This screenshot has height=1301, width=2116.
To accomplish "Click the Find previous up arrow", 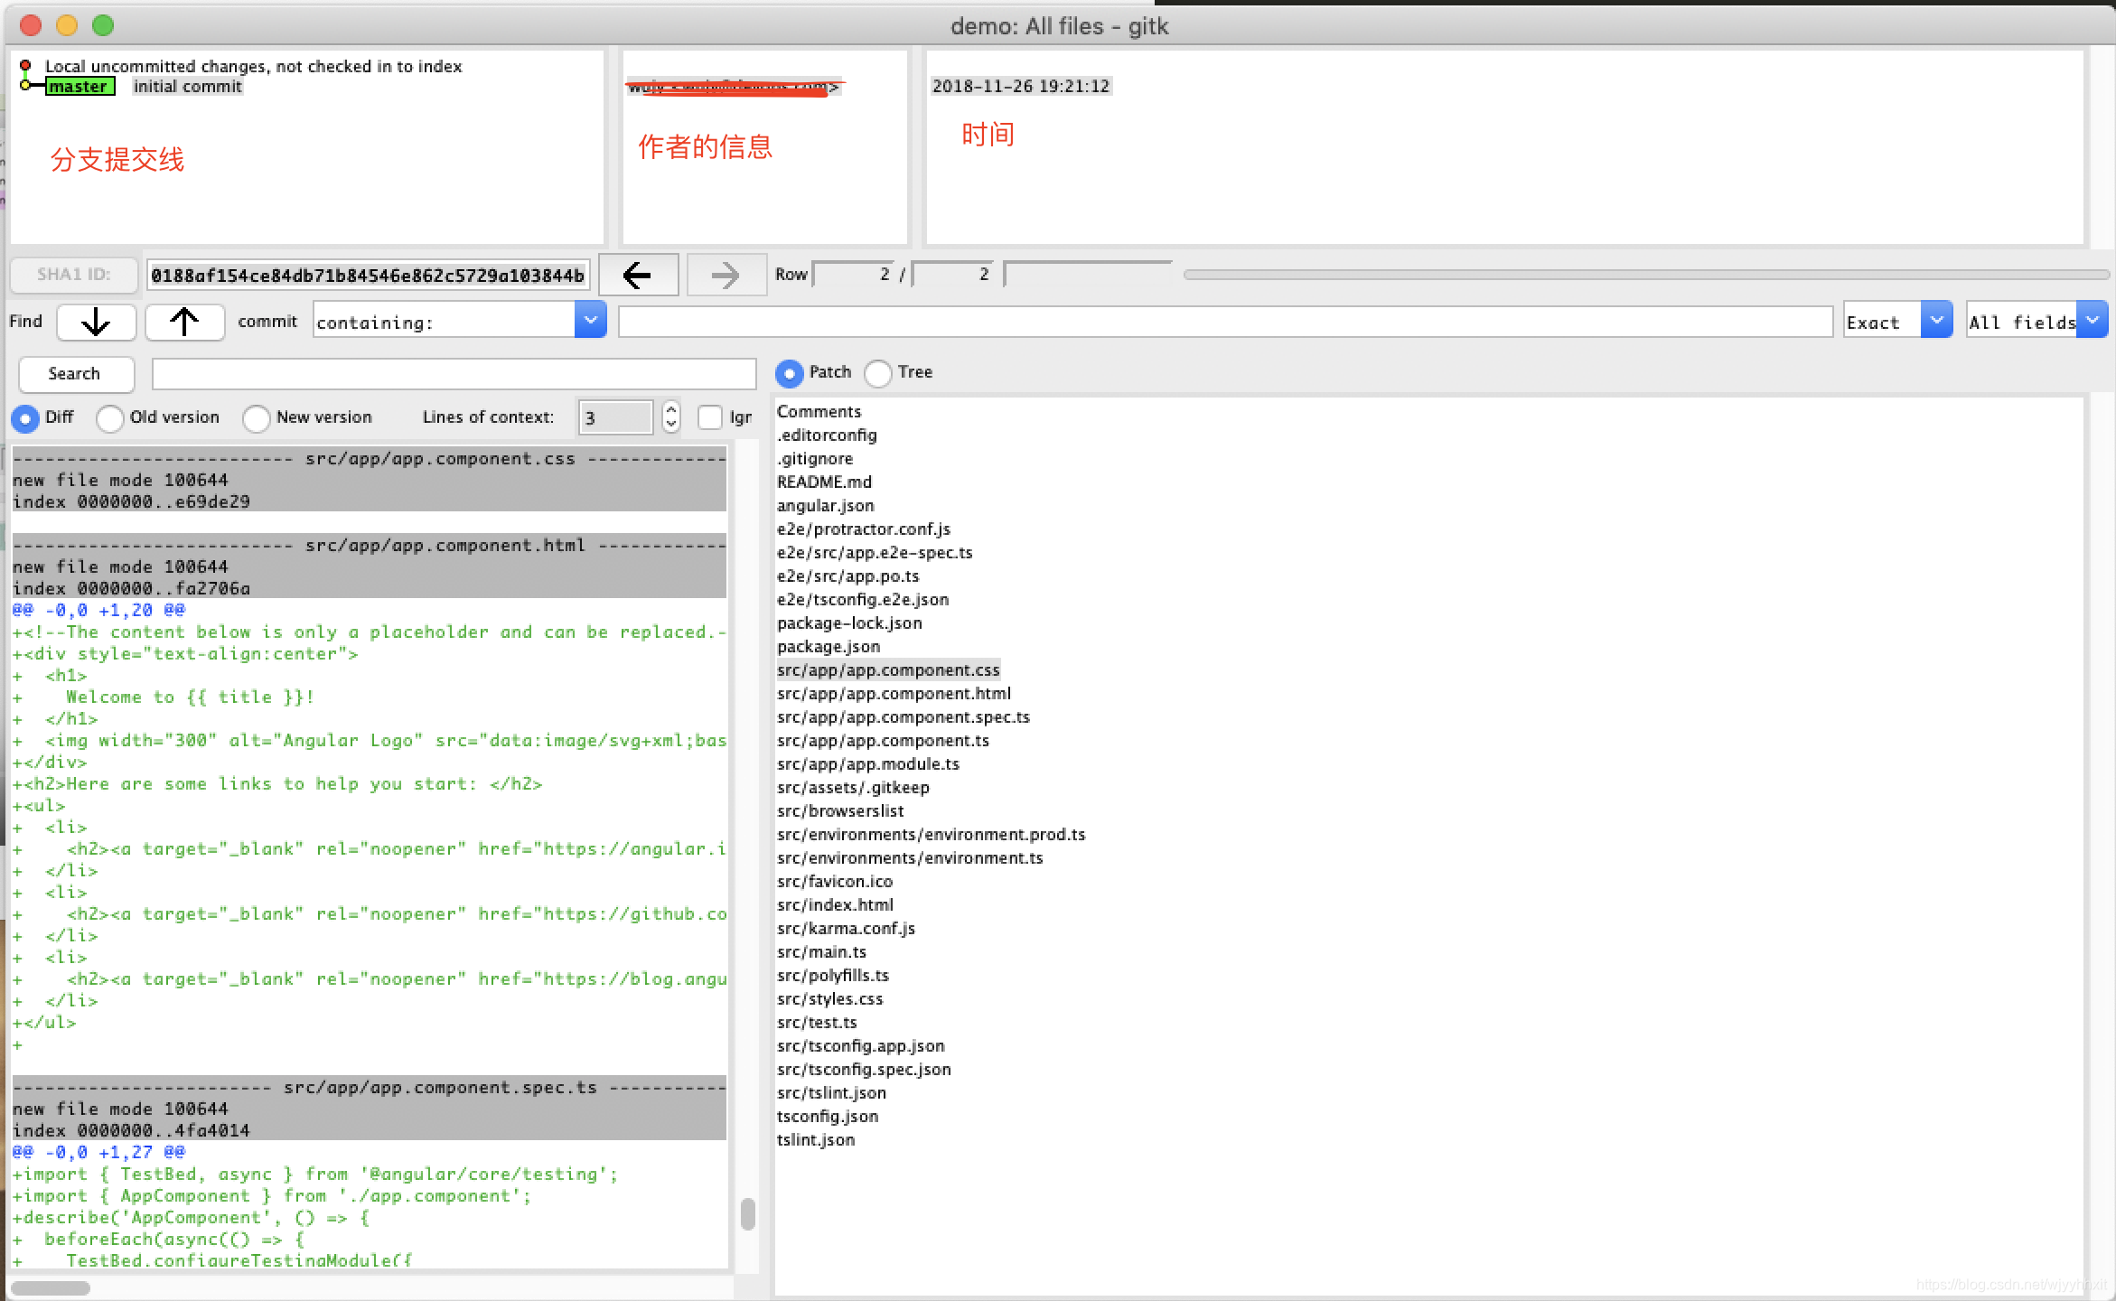I will 184,322.
